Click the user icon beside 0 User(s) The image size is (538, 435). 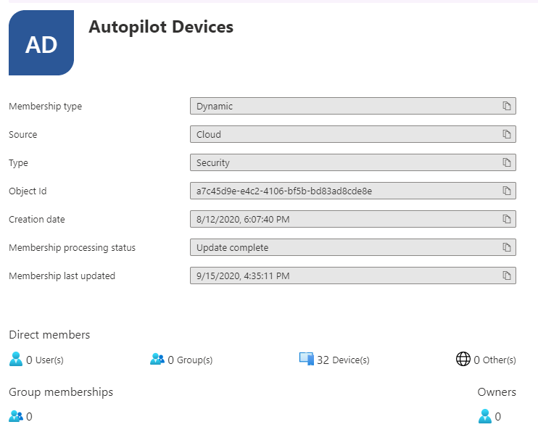pos(16,359)
